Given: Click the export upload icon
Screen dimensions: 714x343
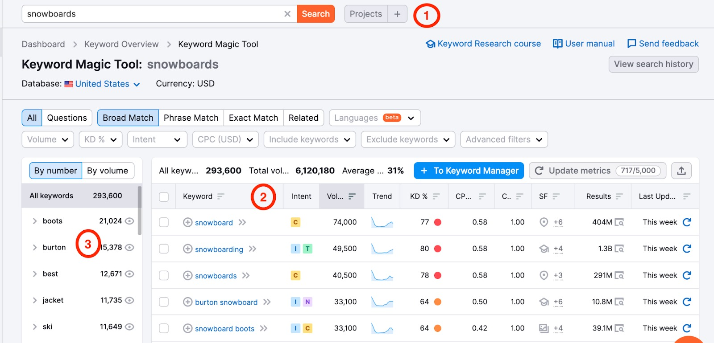Looking at the screenshot, I should [x=681, y=171].
